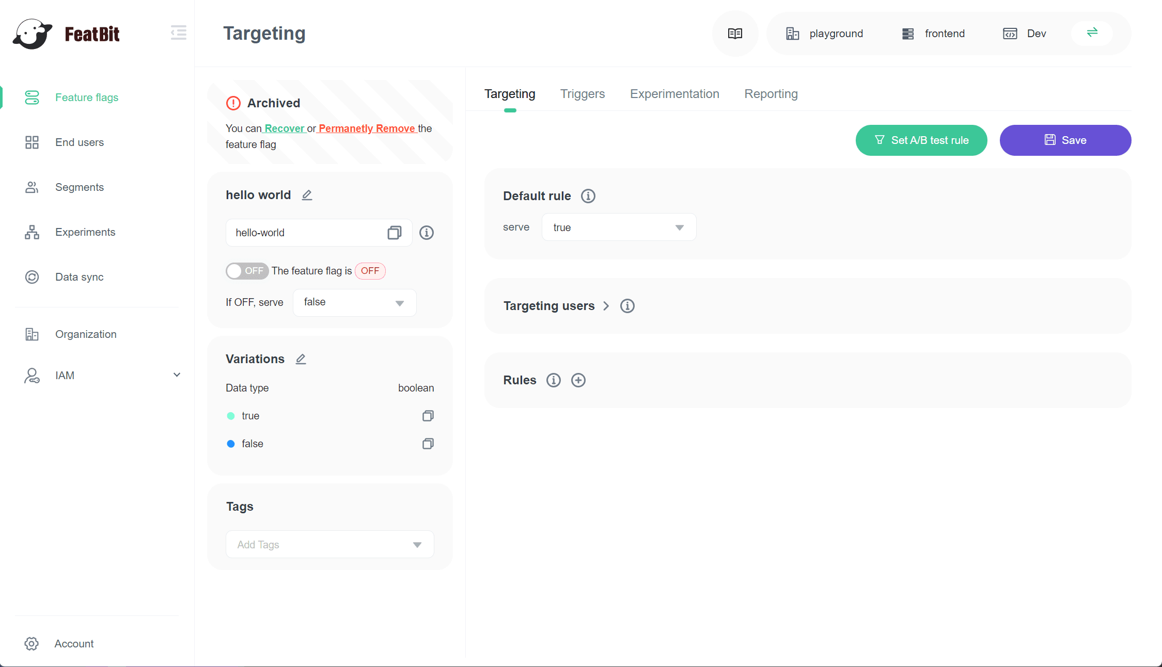Click the switch environment arrows icon
Screen dimensions: 1162x667
click(x=1092, y=32)
